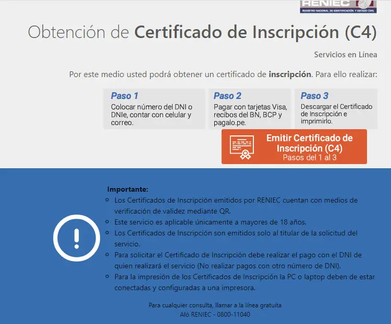
Task: Click the certificate icon on the orange button
Action: click(x=241, y=147)
